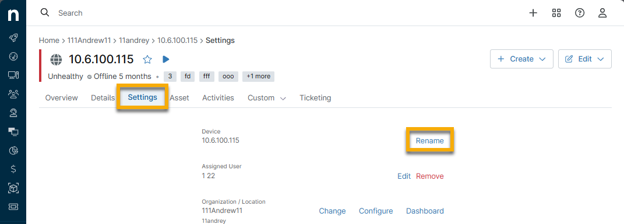Image resolution: width=624 pixels, height=224 pixels.
Task: Favorite device with the star icon
Action: coord(147,59)
